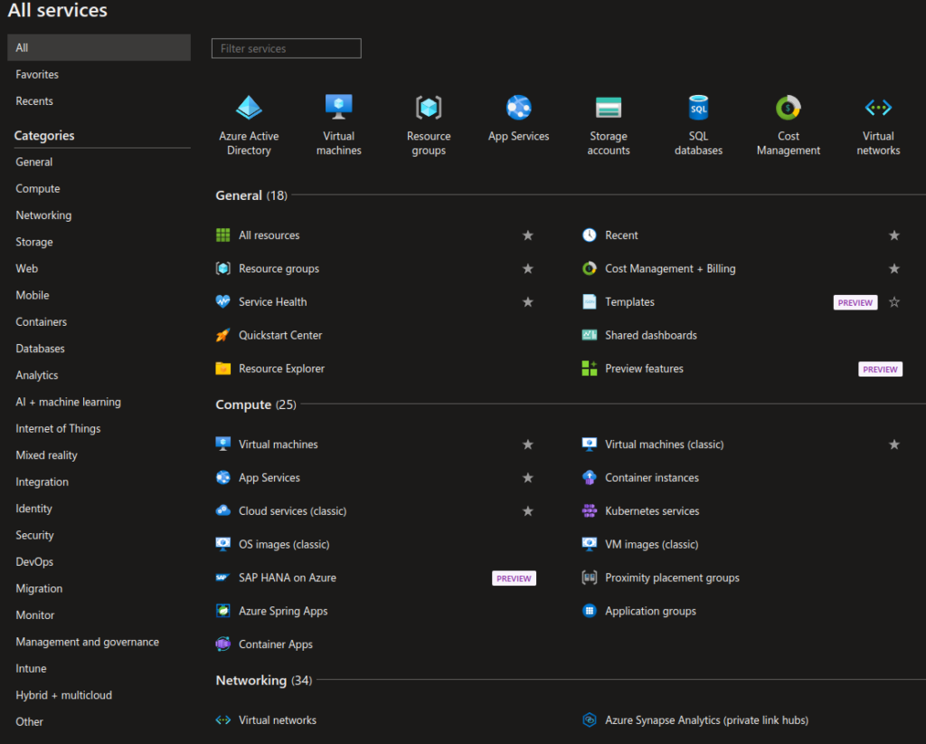Screen dimensions: 926x744
Task: Select the Containers category
Action: pos(42,322)
